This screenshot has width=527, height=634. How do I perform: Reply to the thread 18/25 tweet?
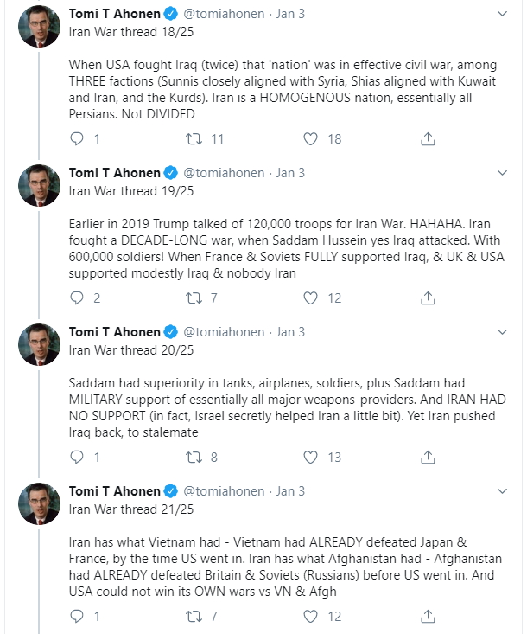77,138
